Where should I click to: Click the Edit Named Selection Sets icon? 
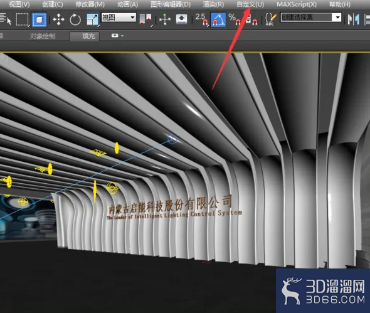point(271,19)
